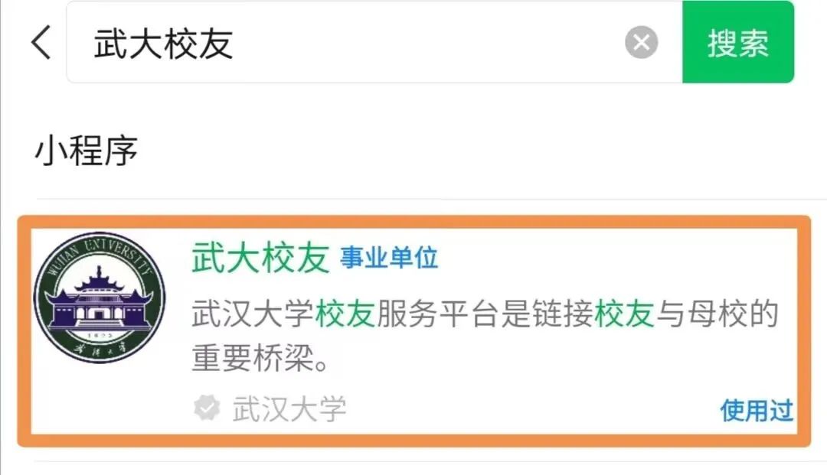Go back with the left chevron arrow
This screenshot has width=827, height=475.
coord(41,42)
